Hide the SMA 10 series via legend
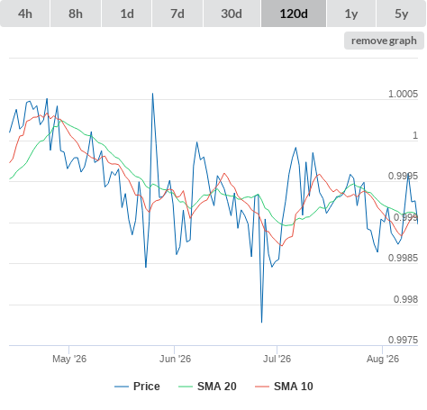427x410 pixels. pos(284,387)
